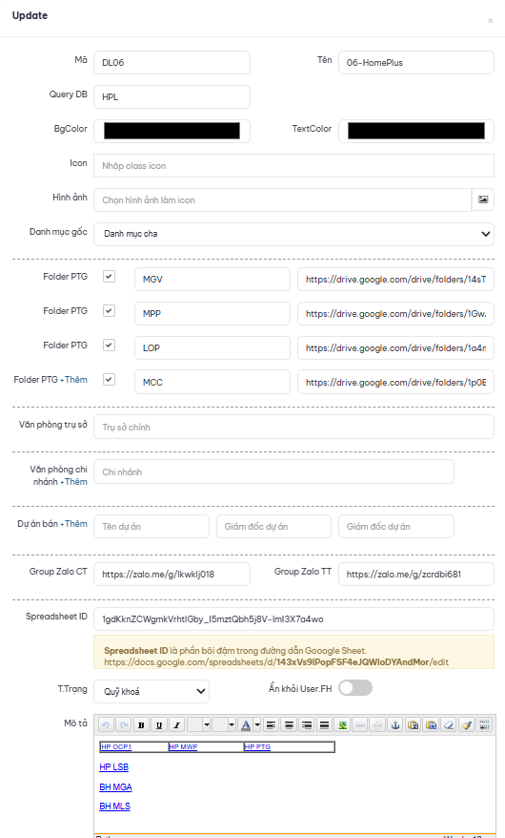Uncheck the checkbox for MGV folder

109,276
